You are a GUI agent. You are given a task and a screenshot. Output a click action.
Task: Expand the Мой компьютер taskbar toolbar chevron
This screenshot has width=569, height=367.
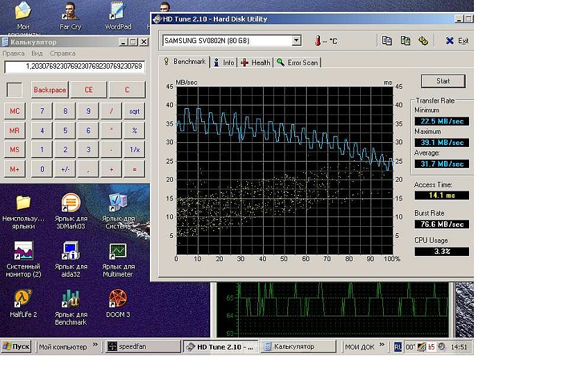(x=96, y=346)
